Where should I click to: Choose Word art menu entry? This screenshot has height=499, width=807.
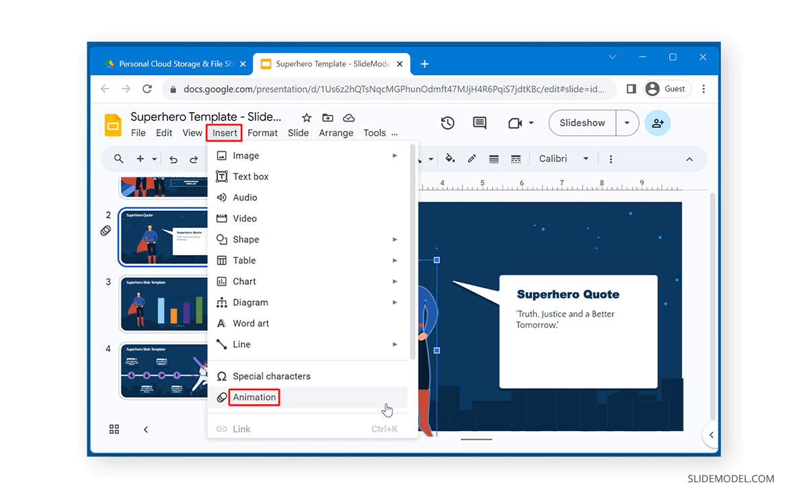pyautogui.click(x=307, y=324)
